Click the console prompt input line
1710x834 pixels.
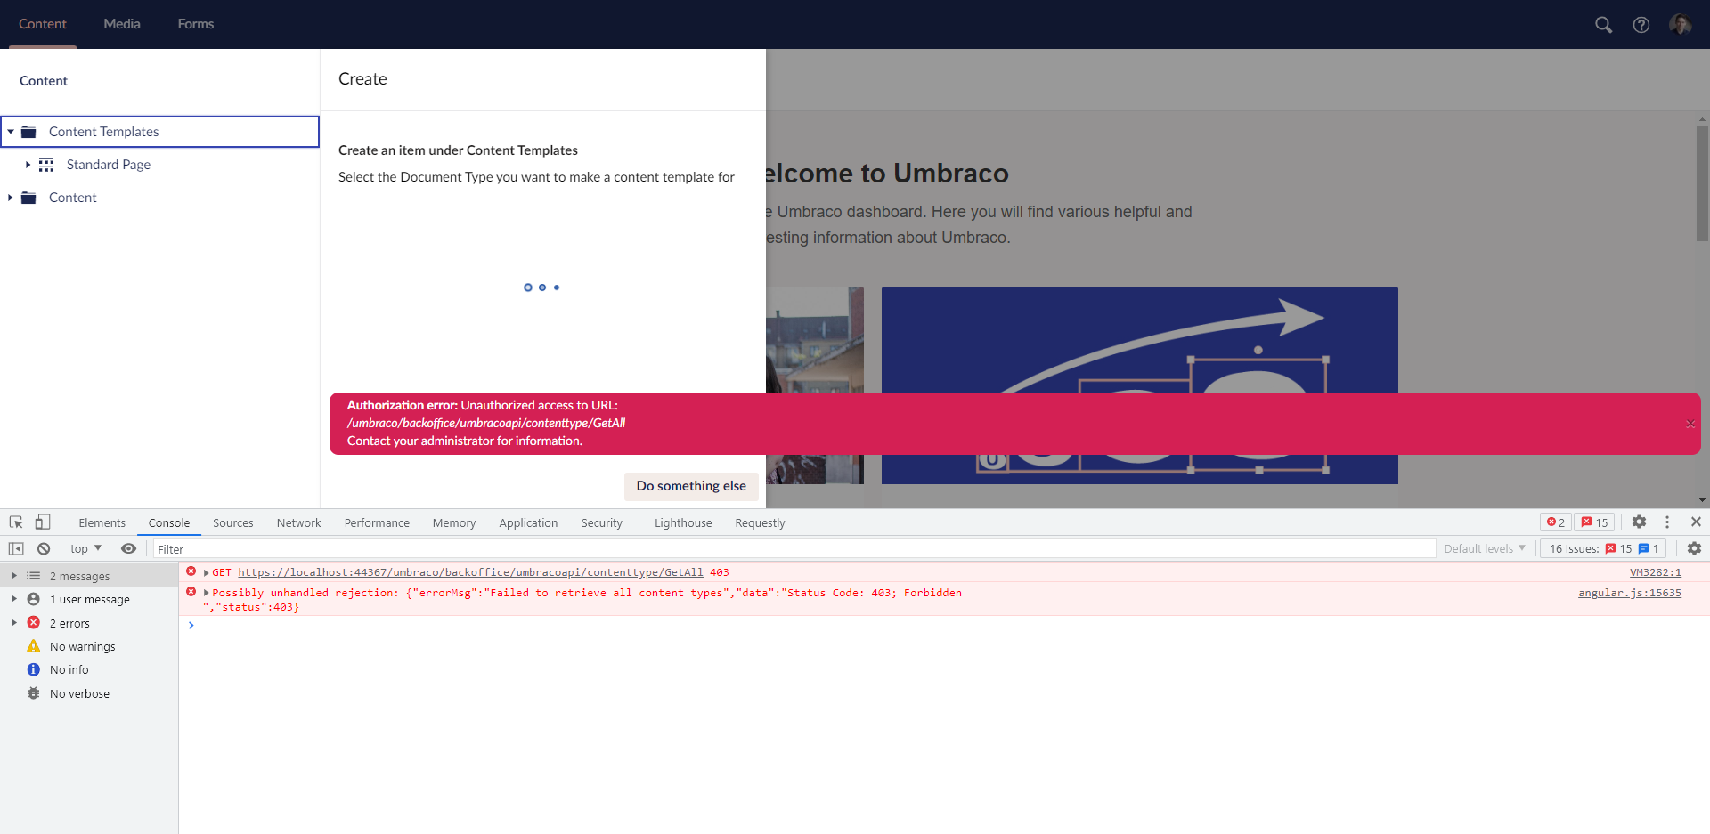coord(944,626)
